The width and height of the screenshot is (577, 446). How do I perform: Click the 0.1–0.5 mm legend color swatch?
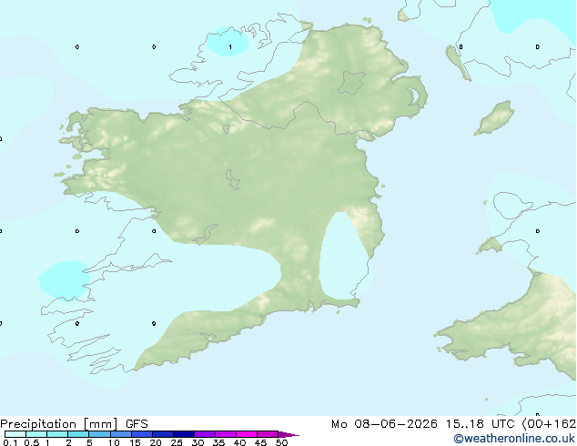(15, 434)
